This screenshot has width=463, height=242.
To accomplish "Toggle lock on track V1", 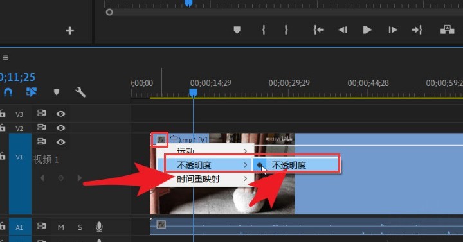I will coord(3,156).
